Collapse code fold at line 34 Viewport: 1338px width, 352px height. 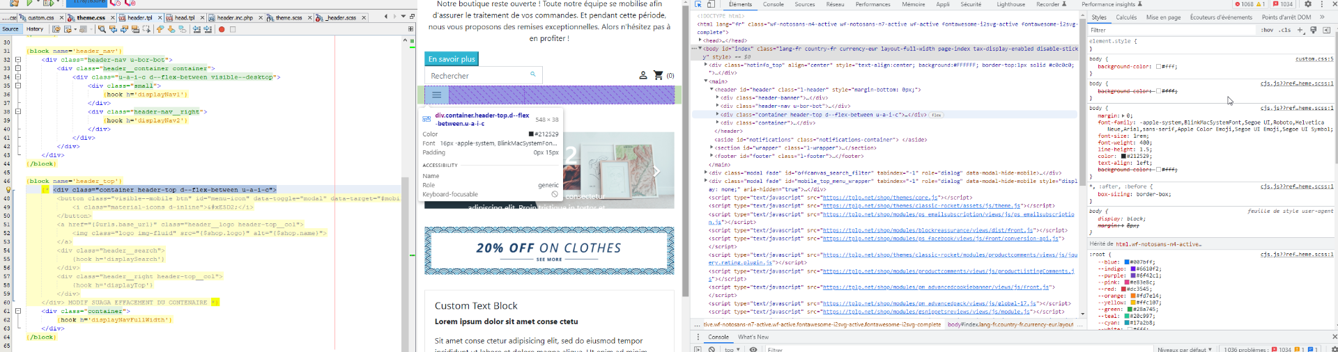(18, 77)
